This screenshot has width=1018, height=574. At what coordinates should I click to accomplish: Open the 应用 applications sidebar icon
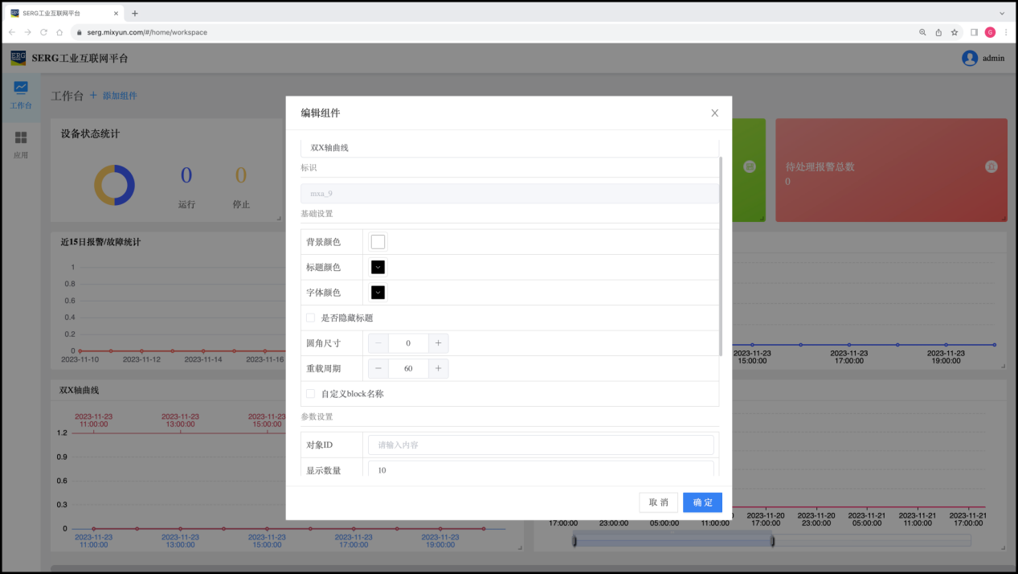21,138
